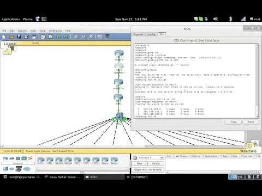Select the Hubs device category icon
The height and width of the screenshot is (196, 262).
(x=18, y=158)
